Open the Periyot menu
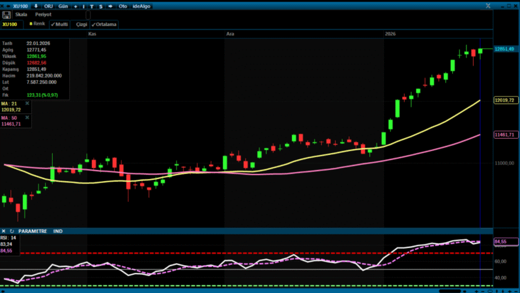The image size is (520, 293). click(x=43, y=14)
